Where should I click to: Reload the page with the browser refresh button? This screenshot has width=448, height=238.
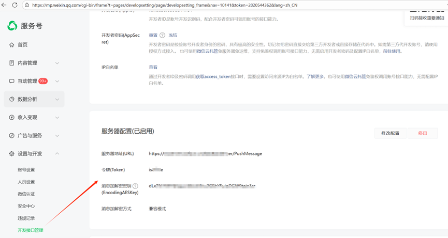click(x=15, y=5)
